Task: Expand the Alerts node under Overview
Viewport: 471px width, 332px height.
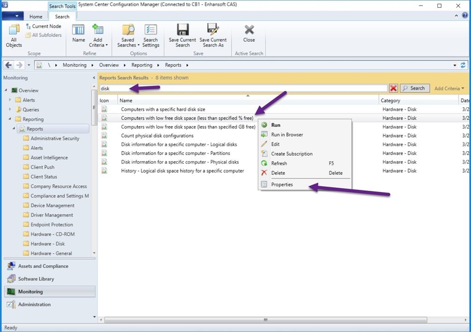Action: click(x=10, y=100)
